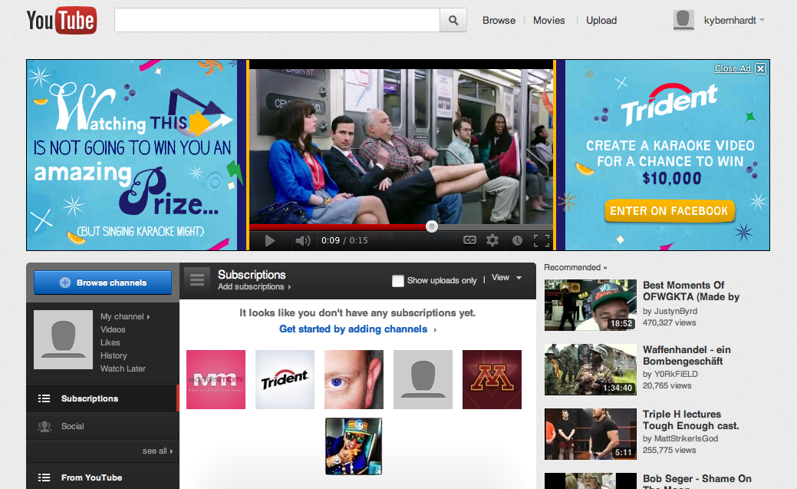Open Best Moments Of OFWGKTA video thumbnail
The image size is (797, 489).
point(590,305)
